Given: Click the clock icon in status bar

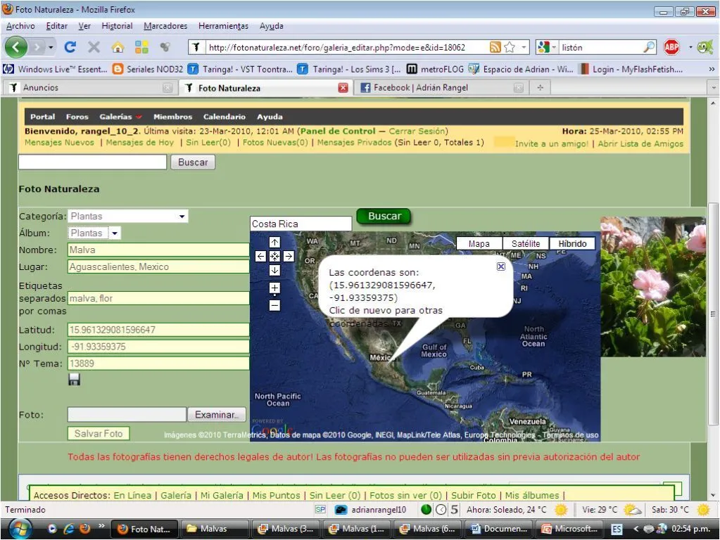Looking at the screenshot, I should 441,509.
